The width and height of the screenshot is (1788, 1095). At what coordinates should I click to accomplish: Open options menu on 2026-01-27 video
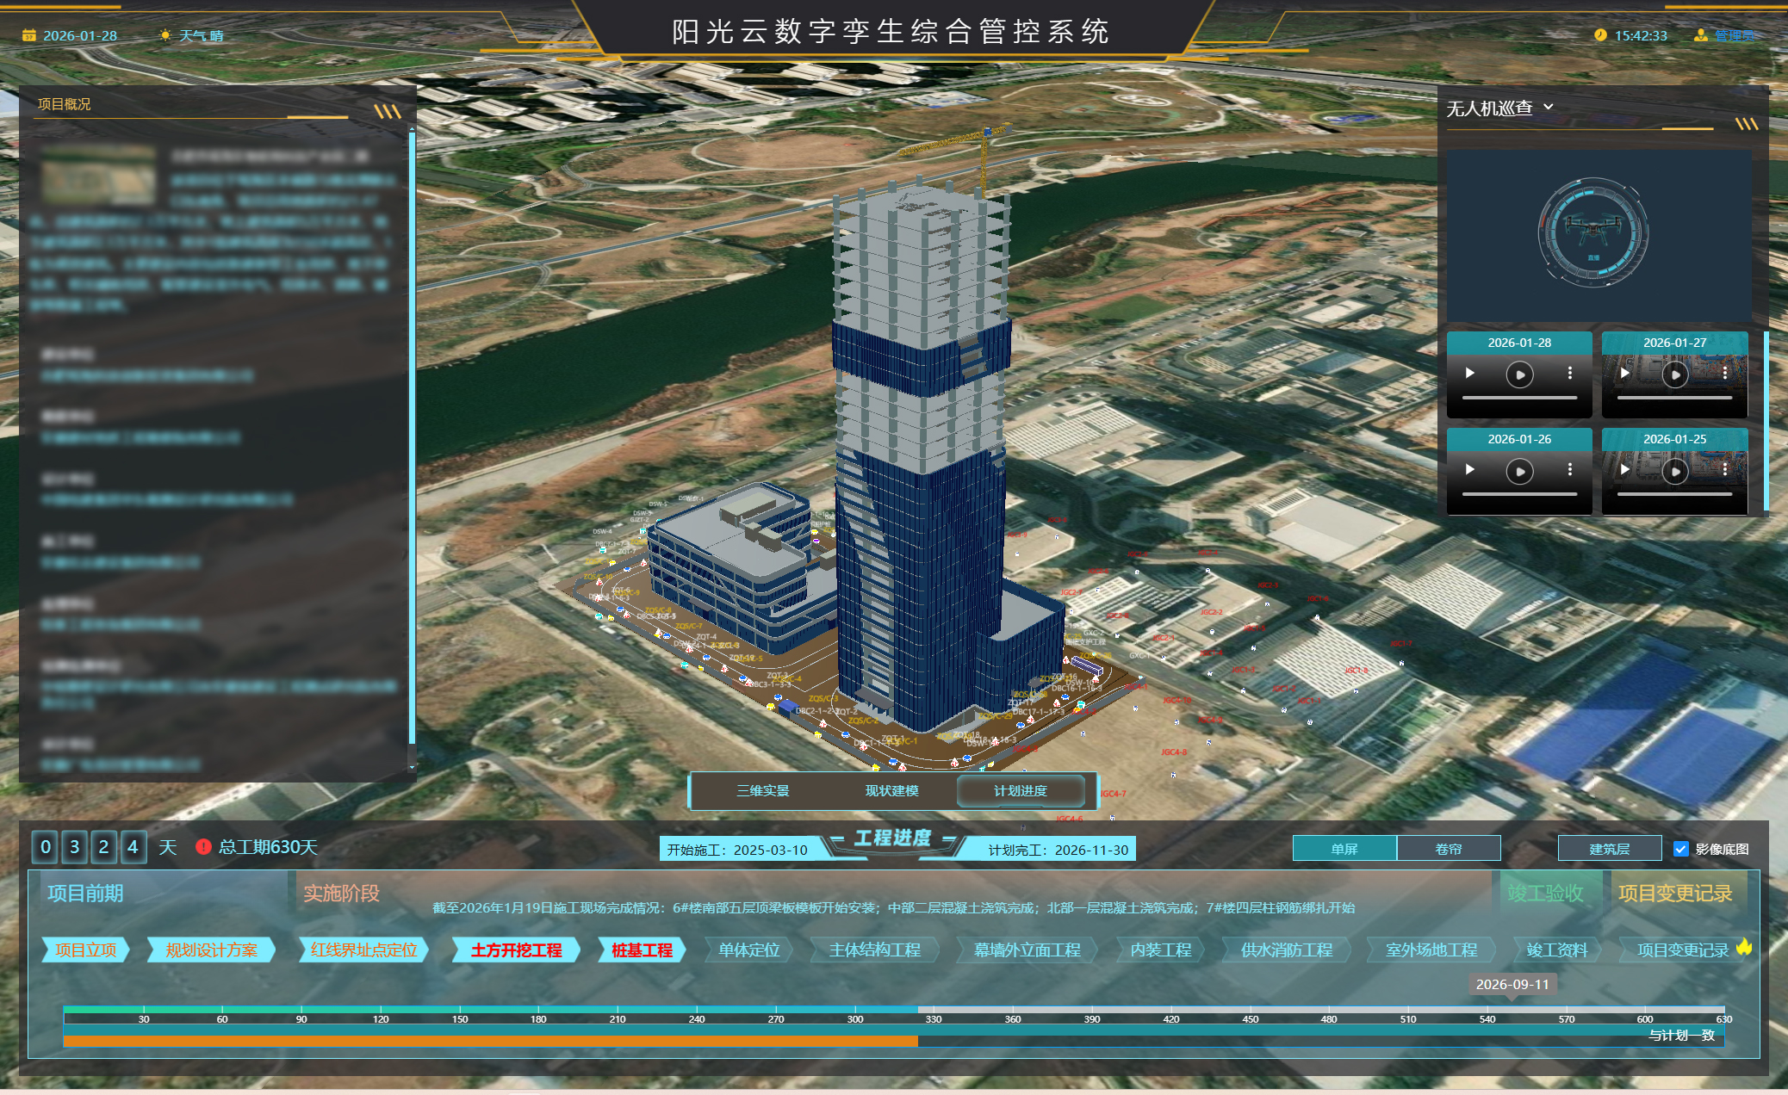pyautogui.click(x=1724, y=374)
